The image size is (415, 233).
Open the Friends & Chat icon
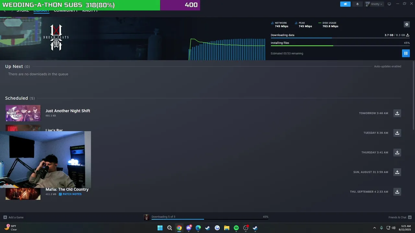410,217
